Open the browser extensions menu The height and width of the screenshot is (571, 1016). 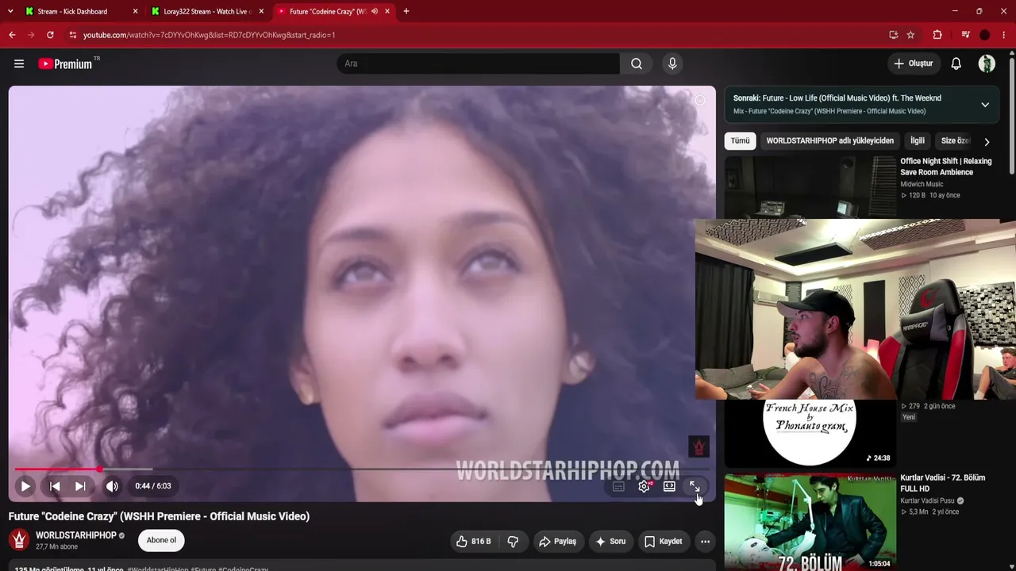click(937, 35)
